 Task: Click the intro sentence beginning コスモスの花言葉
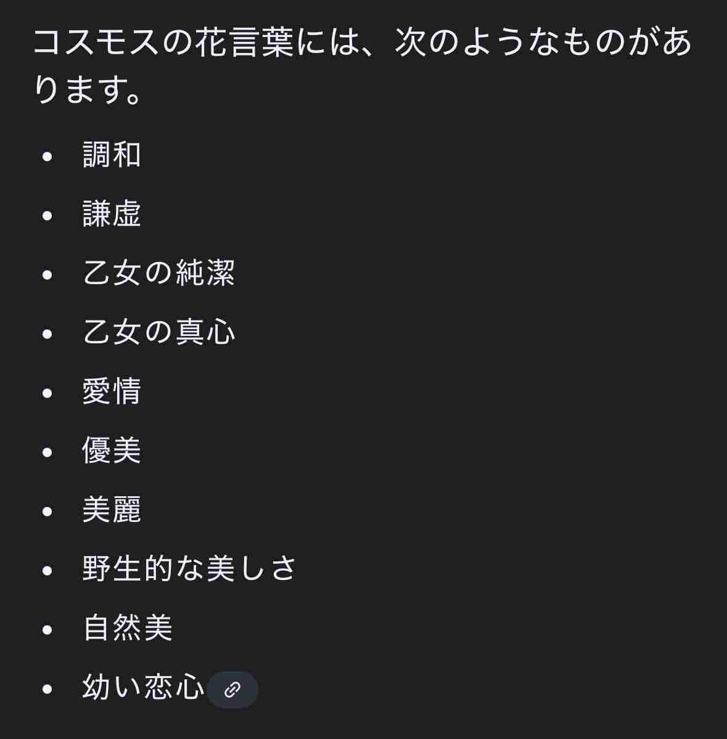pyautogui.click(x=362, y=65)
